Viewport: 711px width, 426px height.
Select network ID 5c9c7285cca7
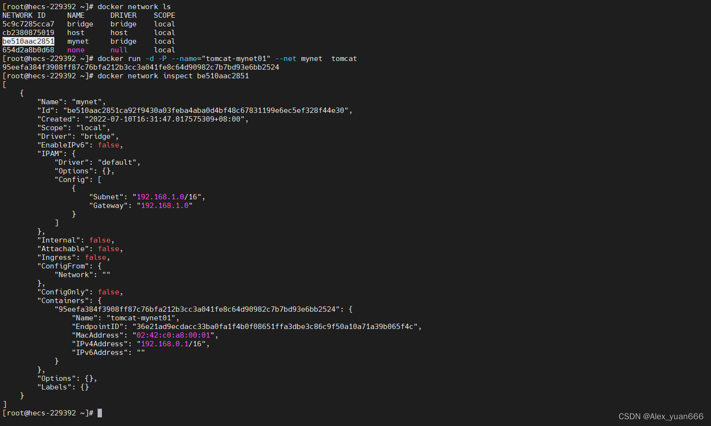tap(28, 24)
